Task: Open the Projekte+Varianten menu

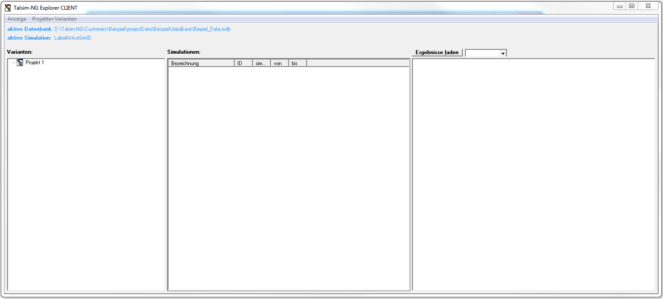Action: [x=54, y=19]
